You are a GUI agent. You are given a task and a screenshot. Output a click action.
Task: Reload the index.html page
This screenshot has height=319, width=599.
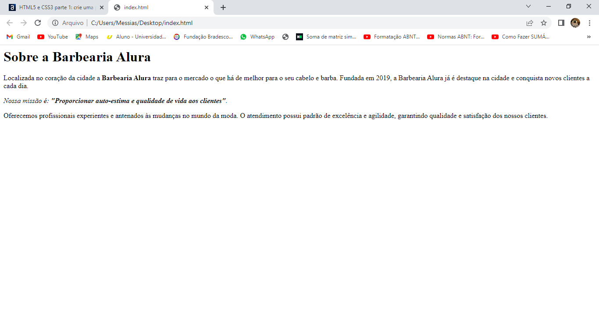[x=38, y=23]
